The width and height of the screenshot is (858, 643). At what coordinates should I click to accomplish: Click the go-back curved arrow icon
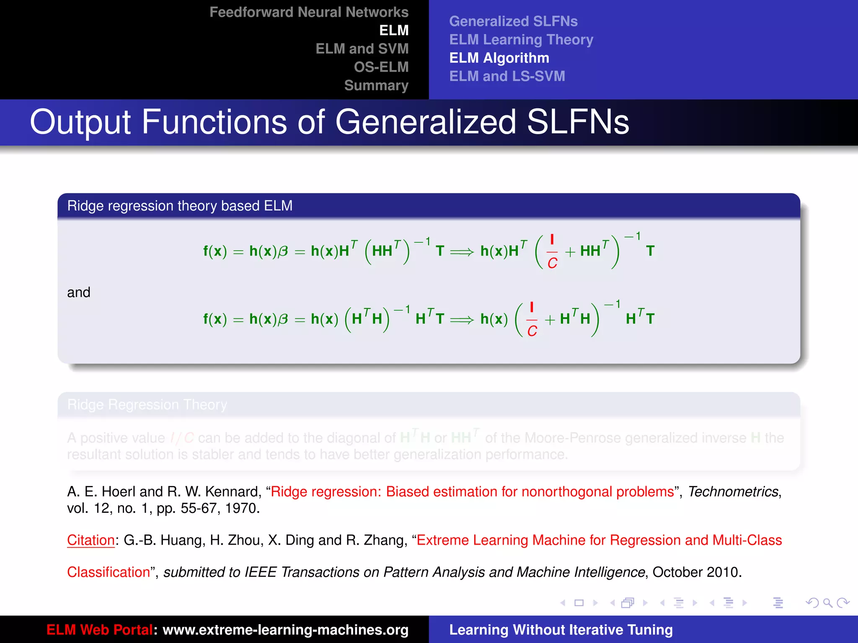point(812,603)
